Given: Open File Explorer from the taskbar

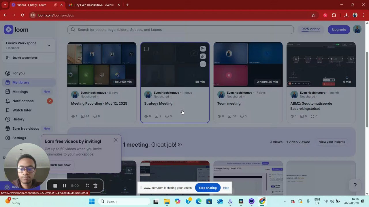Looking at the screenshot, I should click(x=167, y=201).
